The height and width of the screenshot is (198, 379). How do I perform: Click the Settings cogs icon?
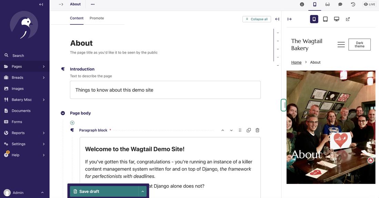pos(6,144)
